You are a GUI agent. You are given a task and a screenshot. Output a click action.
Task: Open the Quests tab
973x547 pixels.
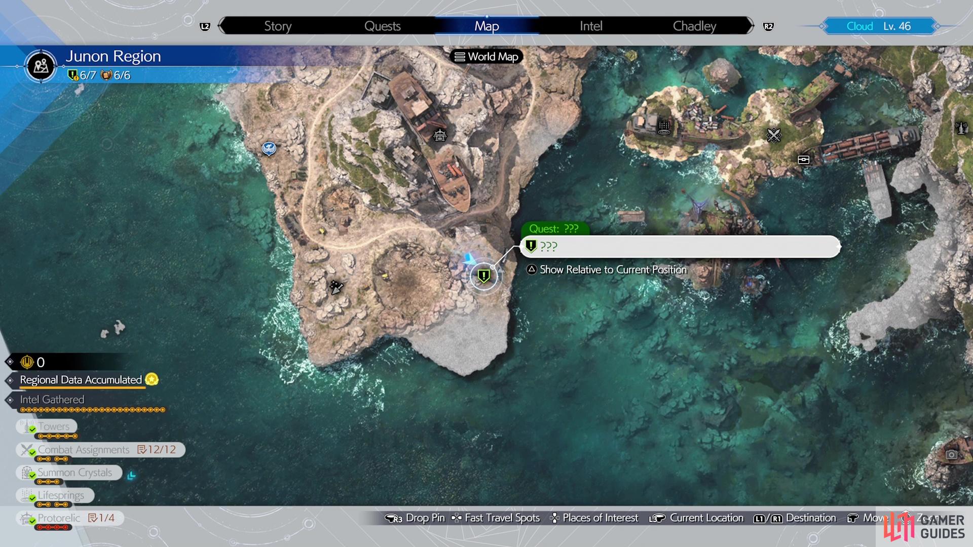pyautogui.click(x=382, y=26)
